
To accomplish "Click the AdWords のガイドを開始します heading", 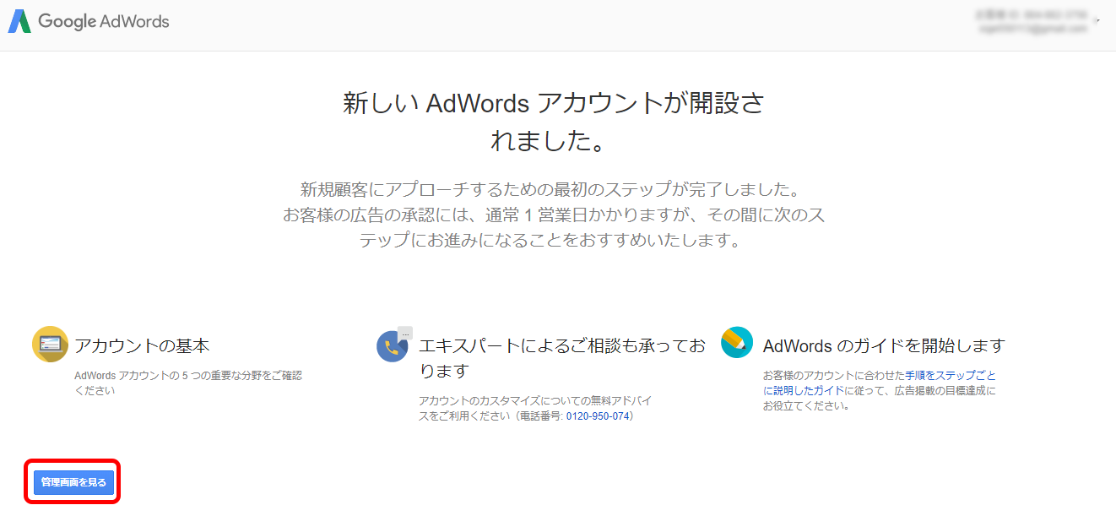I will (x=884, y=345).
